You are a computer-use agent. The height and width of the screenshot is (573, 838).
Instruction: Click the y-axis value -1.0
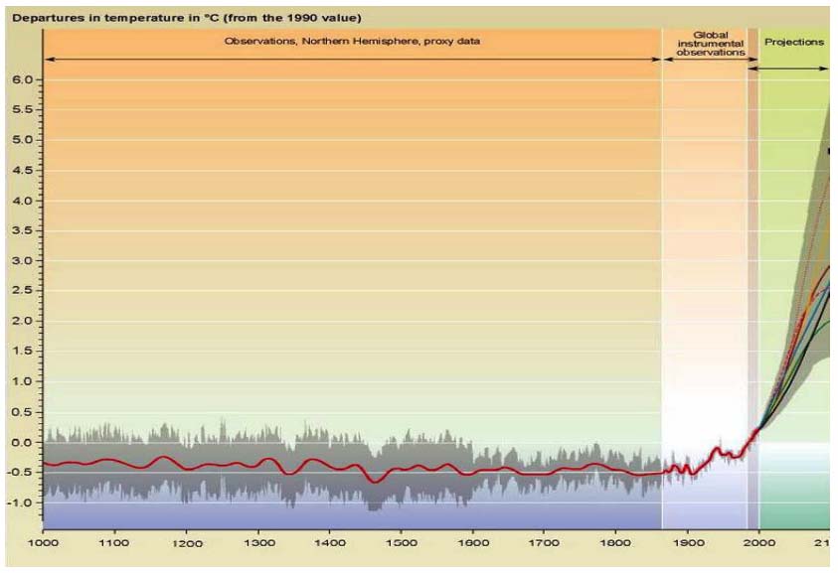click(21, 502)
